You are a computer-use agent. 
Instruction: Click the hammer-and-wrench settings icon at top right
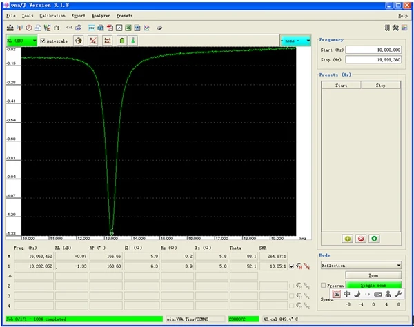coord(396,28)
